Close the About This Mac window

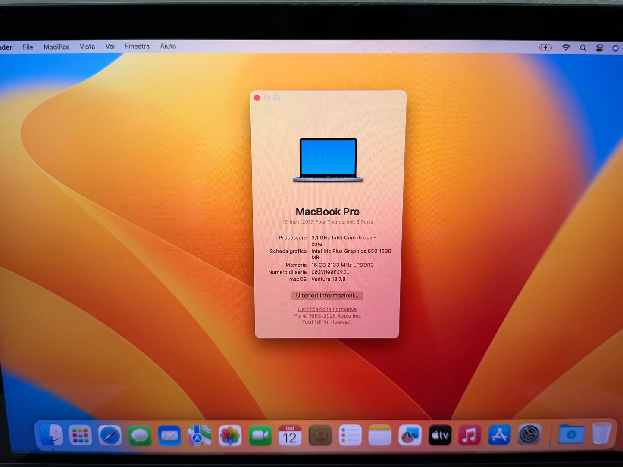257,98
